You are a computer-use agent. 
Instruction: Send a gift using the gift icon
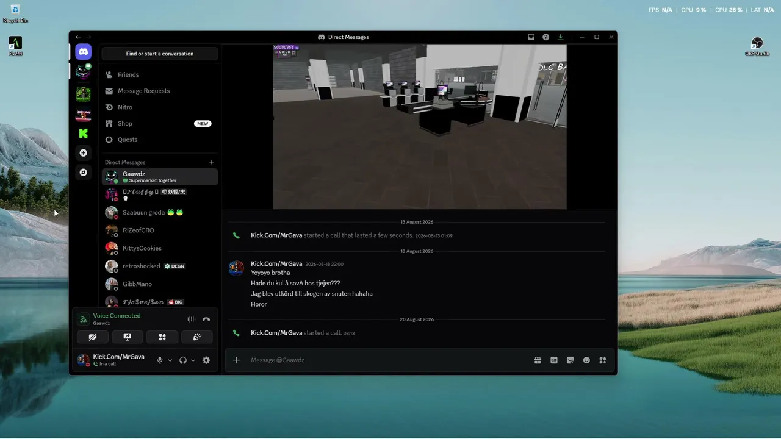pyautogui.click(x=538, y=360)
